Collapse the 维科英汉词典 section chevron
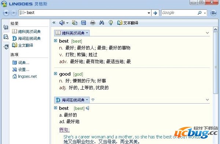The width and height of the screenshot is (220, 144). 207,33
